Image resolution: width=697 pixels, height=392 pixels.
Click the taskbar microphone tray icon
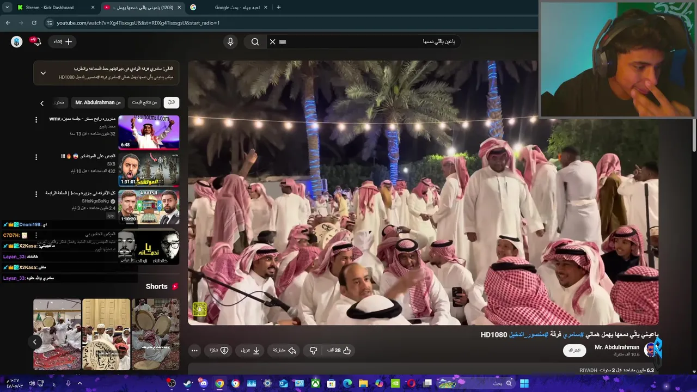pos(68,384)
